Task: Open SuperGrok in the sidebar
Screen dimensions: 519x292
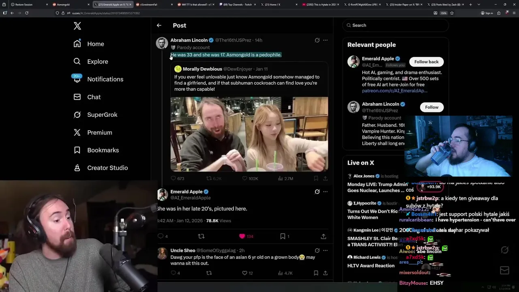Action: click(x=95, y=115)
